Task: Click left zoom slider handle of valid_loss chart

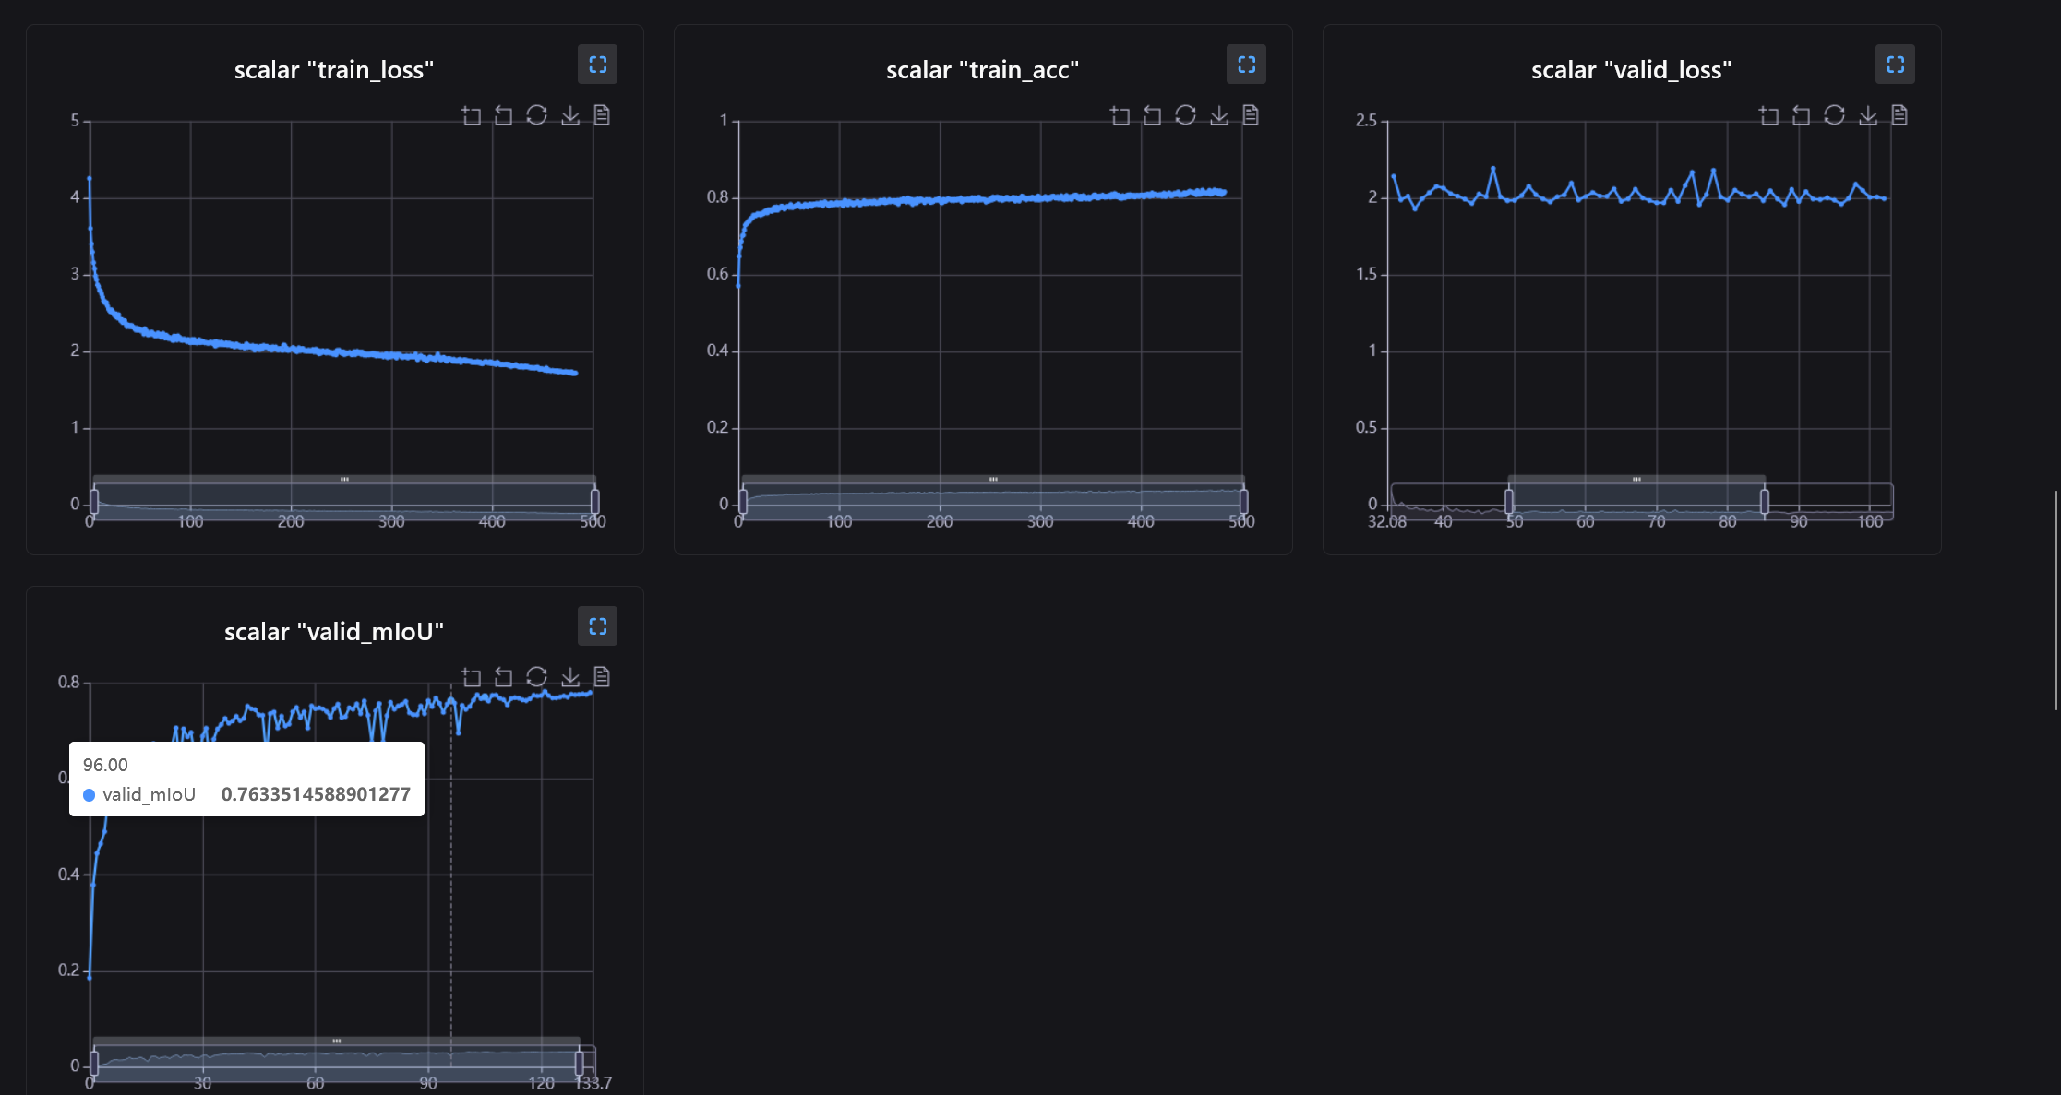Action: pyautogui.click(x=1509, y=502)
